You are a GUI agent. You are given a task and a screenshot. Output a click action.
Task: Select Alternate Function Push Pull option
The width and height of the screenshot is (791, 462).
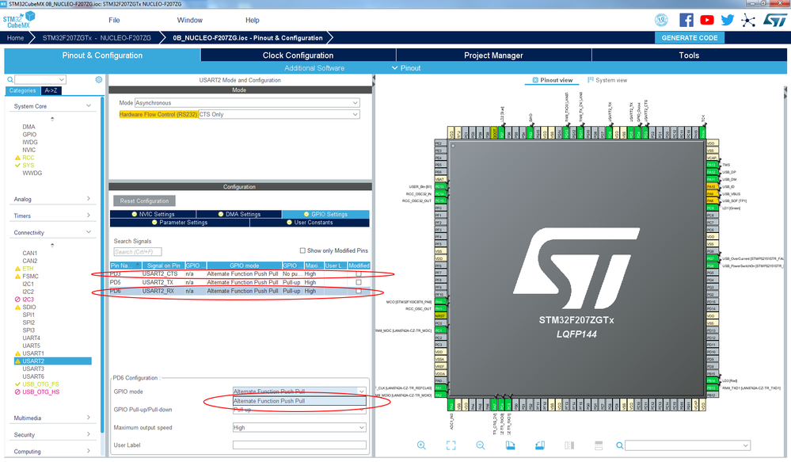click(299, 401)
